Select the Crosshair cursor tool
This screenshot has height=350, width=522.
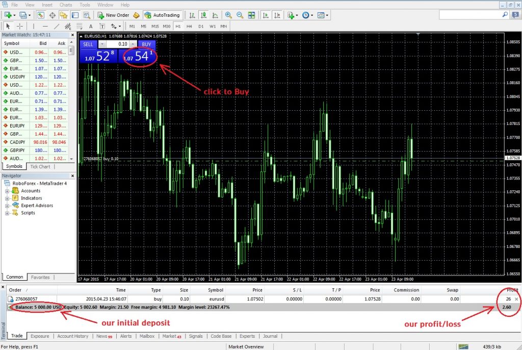click(x=20, y=26)
